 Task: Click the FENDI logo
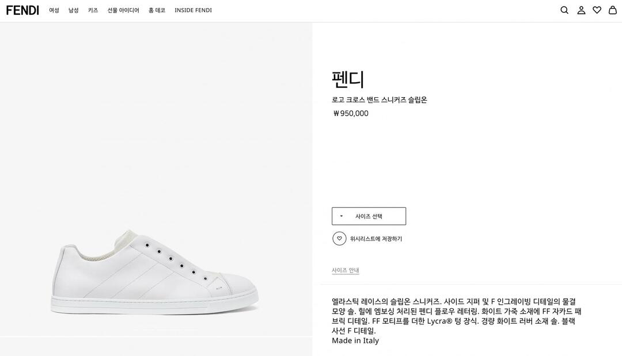point(22,10)
